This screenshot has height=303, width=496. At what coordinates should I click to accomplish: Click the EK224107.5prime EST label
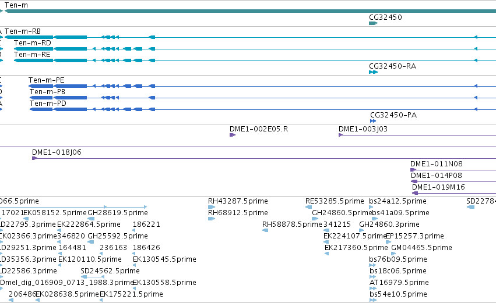[355, 236]
